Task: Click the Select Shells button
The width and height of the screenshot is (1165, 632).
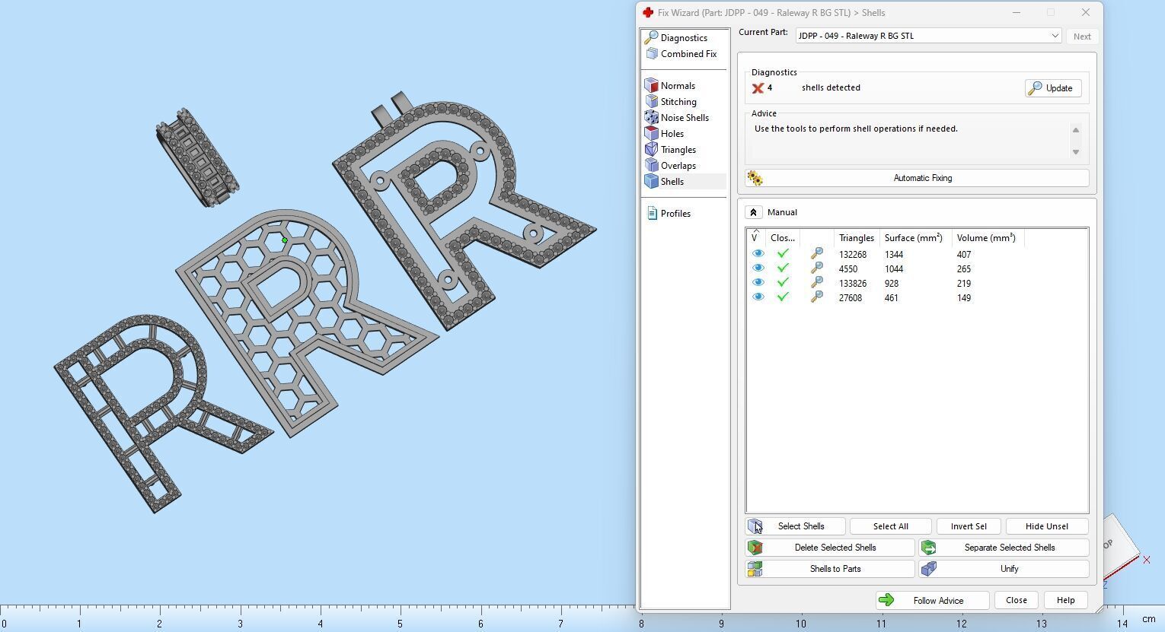Action: 795,526
